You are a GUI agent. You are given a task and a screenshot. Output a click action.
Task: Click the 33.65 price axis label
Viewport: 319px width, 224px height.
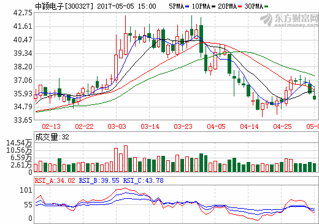23,120
